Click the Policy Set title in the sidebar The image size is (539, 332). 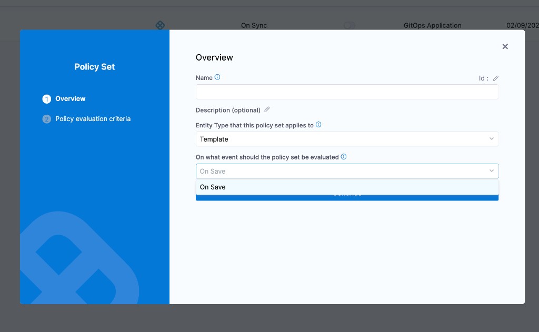[94, 66]
